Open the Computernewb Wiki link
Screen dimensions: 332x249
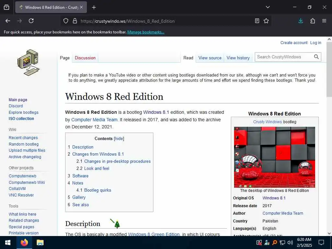(27, 182)
